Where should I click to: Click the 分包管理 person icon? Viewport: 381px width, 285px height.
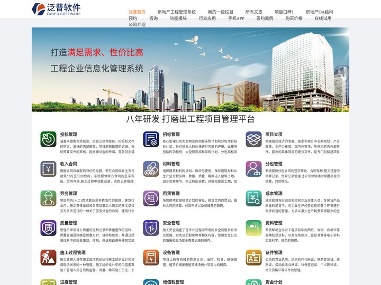point(253,169)
